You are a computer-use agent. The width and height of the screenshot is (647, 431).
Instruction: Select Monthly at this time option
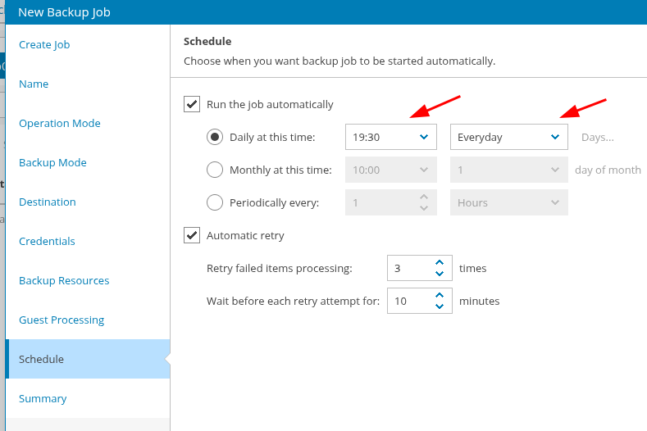coord(215,170)
